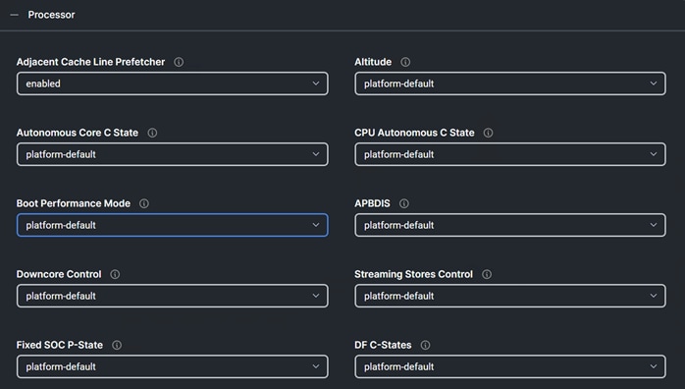Open Autonomous Core C State dropdown
685x389 pixels.
172,154
